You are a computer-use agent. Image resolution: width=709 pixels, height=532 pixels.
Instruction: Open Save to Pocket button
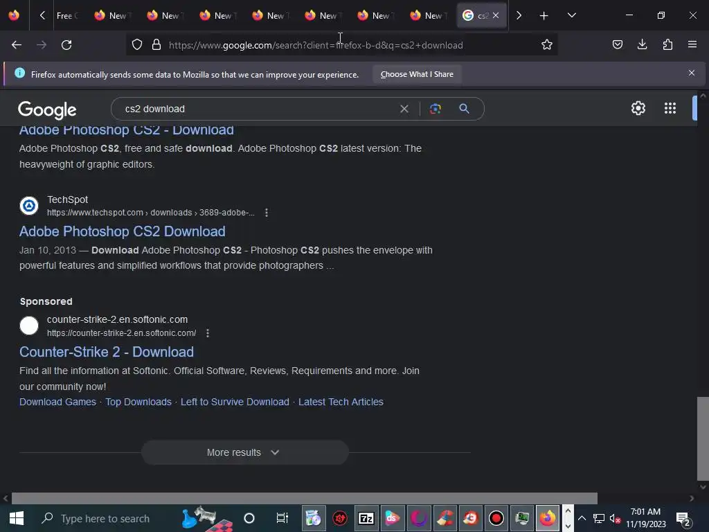point(617,44)
